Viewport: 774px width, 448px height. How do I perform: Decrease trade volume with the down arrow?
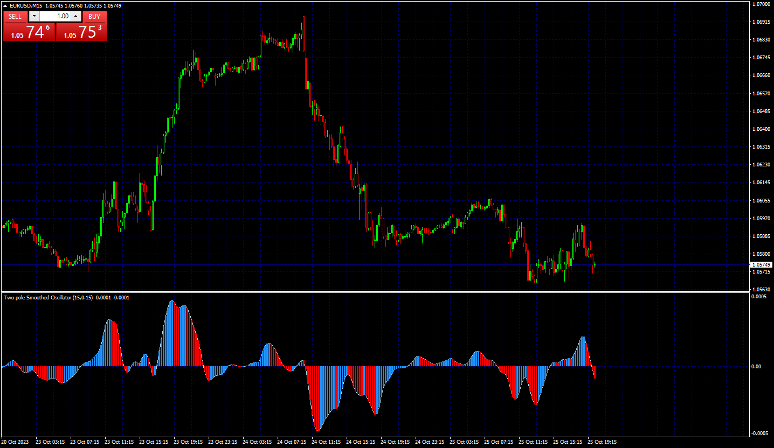(x=34, y=17)
